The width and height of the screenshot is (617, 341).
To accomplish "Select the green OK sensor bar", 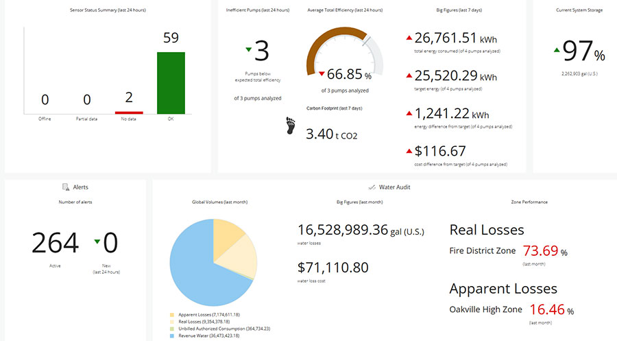I will point(171,82).
